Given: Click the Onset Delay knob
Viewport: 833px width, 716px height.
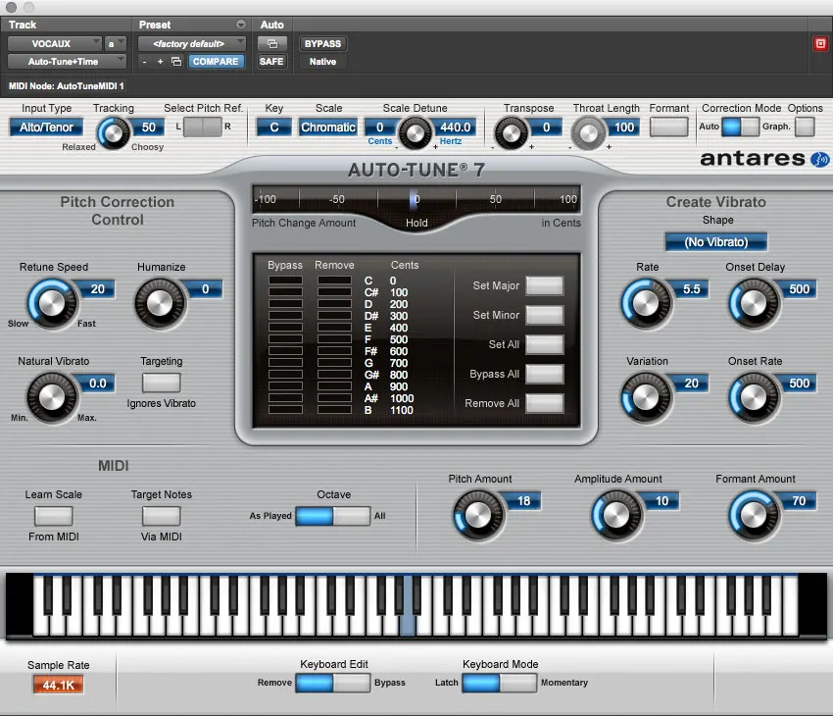Looking at the screenshot, I should [754, 303].
